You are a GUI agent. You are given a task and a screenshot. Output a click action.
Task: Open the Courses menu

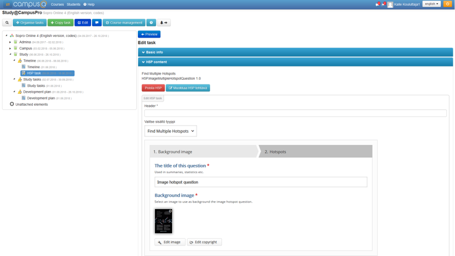(57, 4)
